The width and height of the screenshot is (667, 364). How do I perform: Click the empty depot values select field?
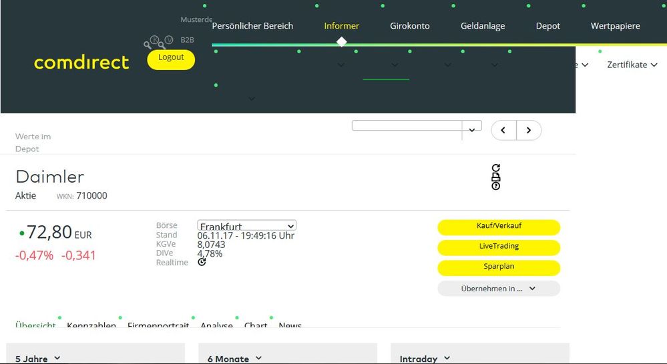tap(407, 126)
